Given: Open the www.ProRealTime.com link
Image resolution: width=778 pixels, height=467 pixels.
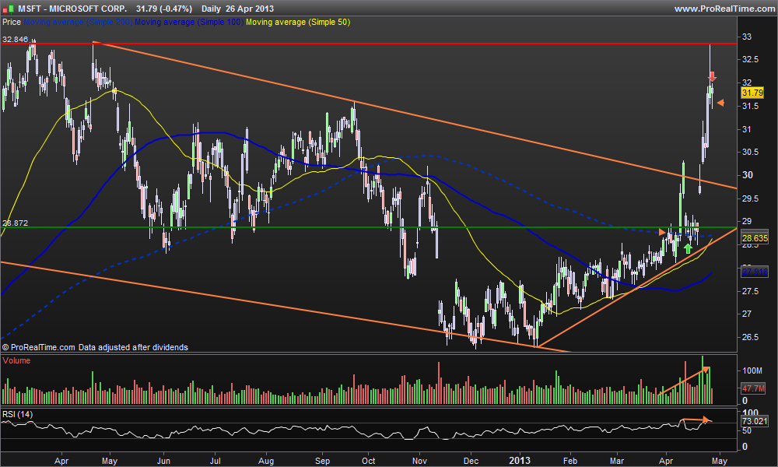Looking at the screenshot, I should [724, 9].
